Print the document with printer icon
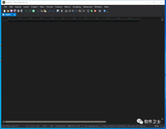Image resolution: width=166 pixels, height=129 pixels. pos(18,11)
